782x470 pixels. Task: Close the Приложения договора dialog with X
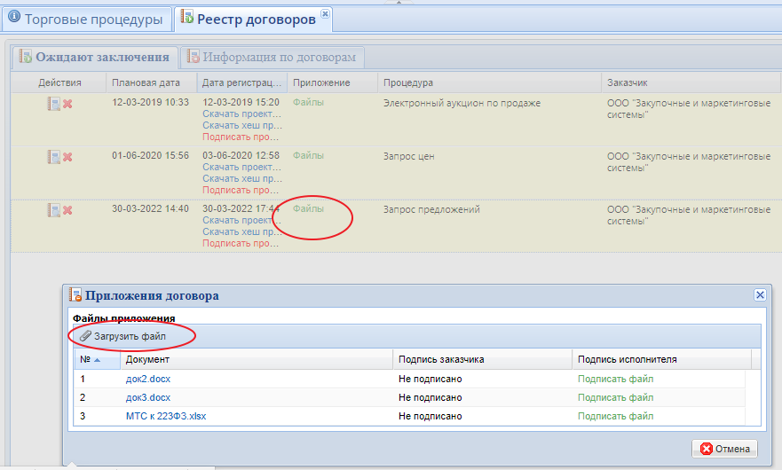coord(759,294)
